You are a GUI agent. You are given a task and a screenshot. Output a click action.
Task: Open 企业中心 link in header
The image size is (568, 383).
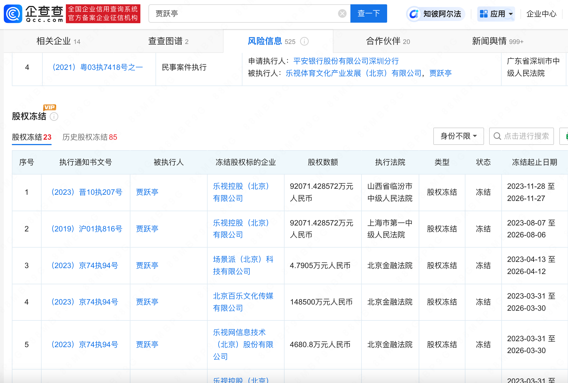click(541, 14)
